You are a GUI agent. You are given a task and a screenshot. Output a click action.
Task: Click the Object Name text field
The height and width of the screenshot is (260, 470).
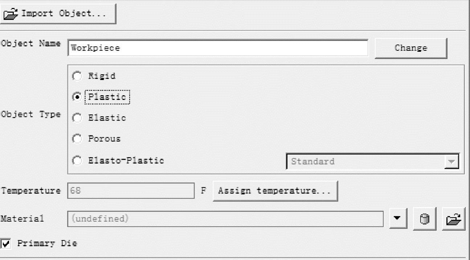(x=218, y=48)
